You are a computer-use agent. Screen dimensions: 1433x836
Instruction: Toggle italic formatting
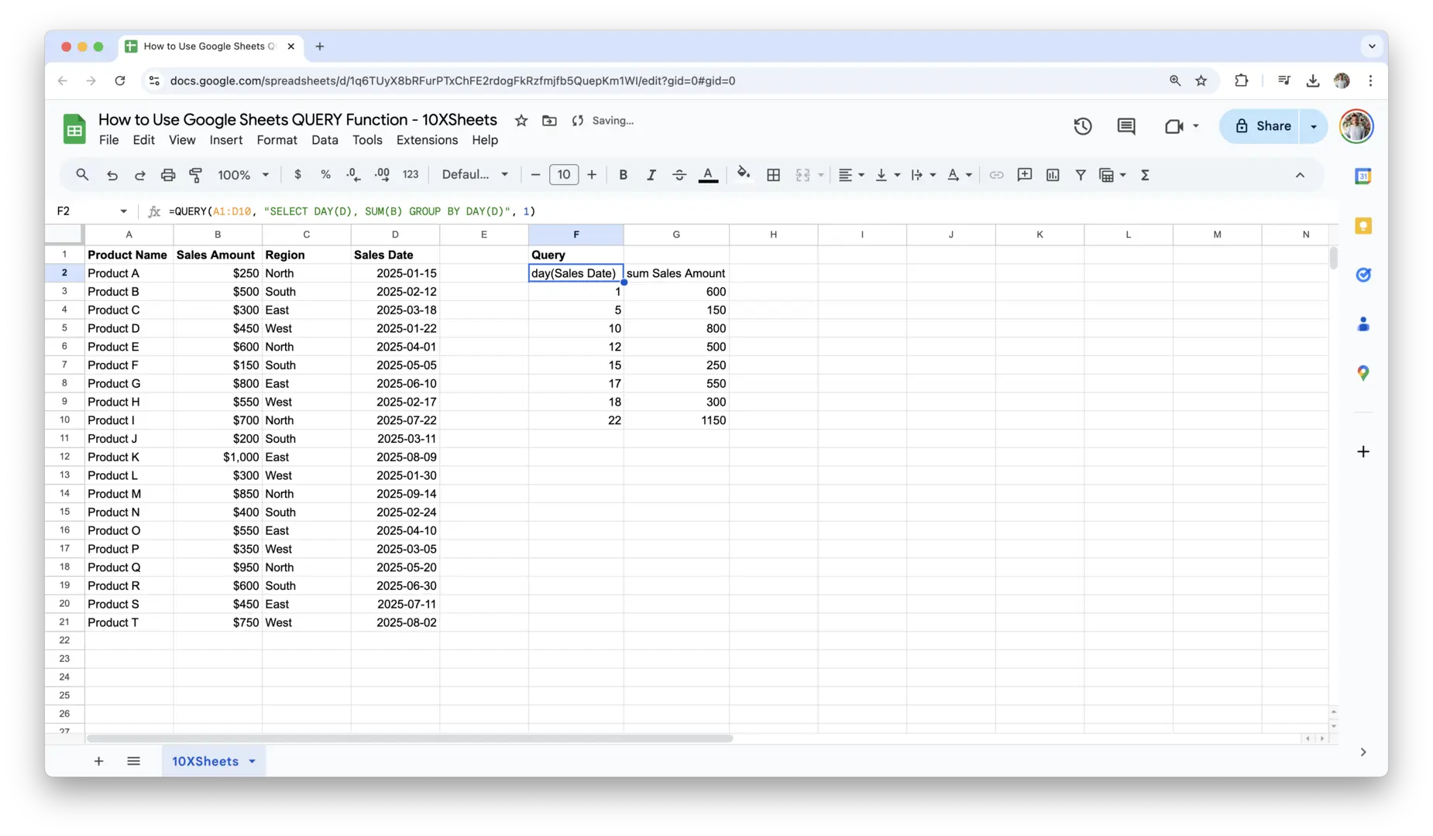point(651,175)
